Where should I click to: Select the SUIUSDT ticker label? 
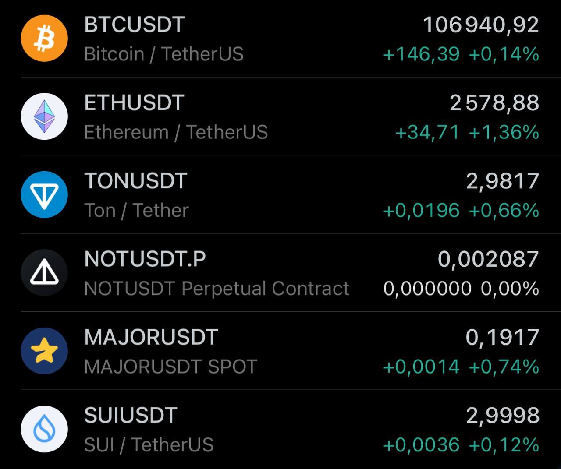pos(131,415)
